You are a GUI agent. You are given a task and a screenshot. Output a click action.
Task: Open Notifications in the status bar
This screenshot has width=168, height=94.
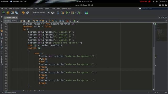10,92
